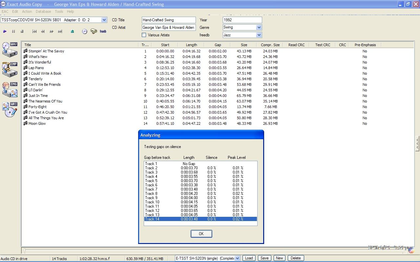Screen dimensions: 420x262
Task: Open the E-TSST drive profile dropdown
Action: tap(238, 258)
